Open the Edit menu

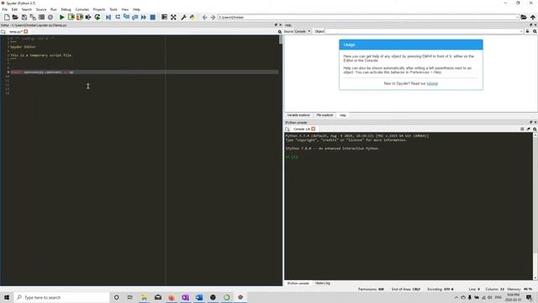[x=14, y=9]
